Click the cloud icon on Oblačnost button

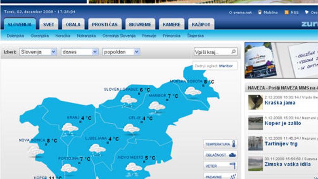232,155
